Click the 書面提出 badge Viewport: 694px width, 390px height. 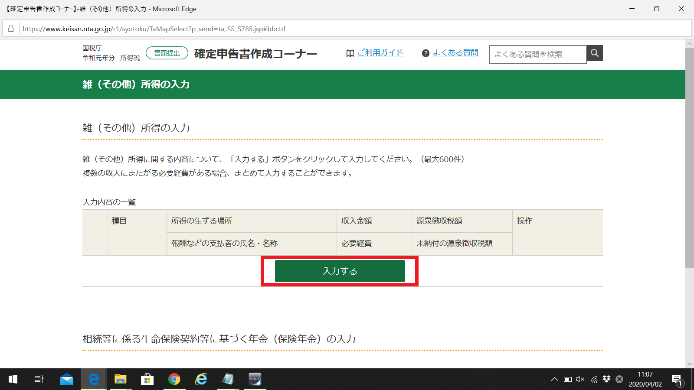click(167, 52)
